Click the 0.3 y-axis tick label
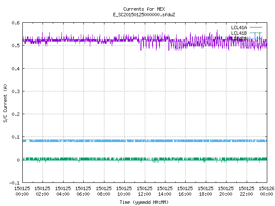Image resolution: width=275 pixels, height=206 pixels. [15, 91]
